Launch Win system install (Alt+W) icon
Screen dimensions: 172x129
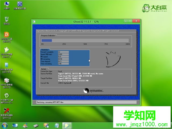tap(7, 68)
